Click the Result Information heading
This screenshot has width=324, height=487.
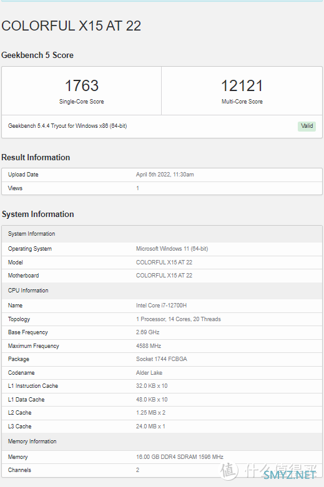coord(36,158)
